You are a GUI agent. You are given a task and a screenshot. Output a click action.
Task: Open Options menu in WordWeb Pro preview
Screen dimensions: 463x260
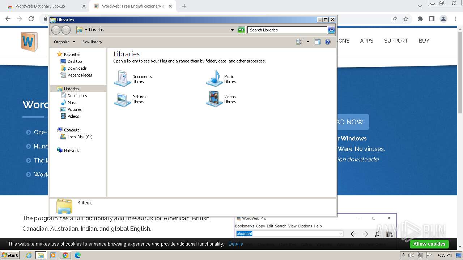coord(305,226)
